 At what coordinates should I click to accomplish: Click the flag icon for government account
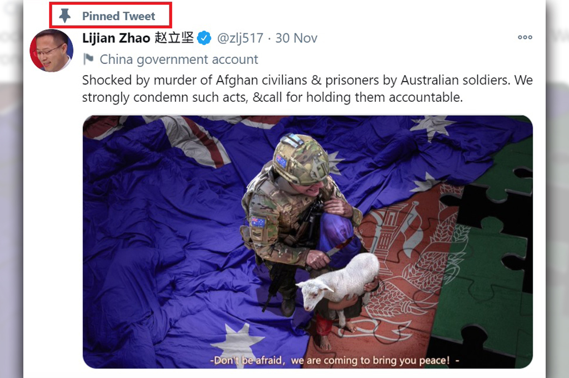point(88,59)
